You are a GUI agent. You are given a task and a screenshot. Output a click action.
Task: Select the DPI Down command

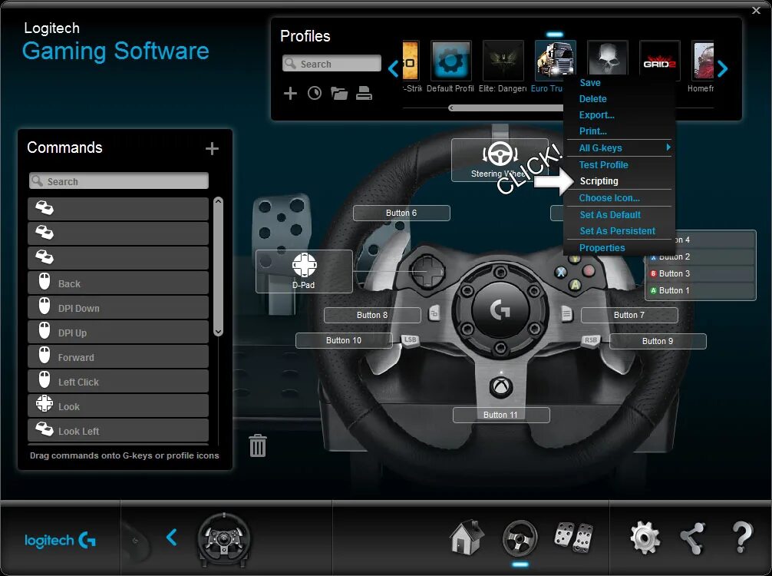118,308
